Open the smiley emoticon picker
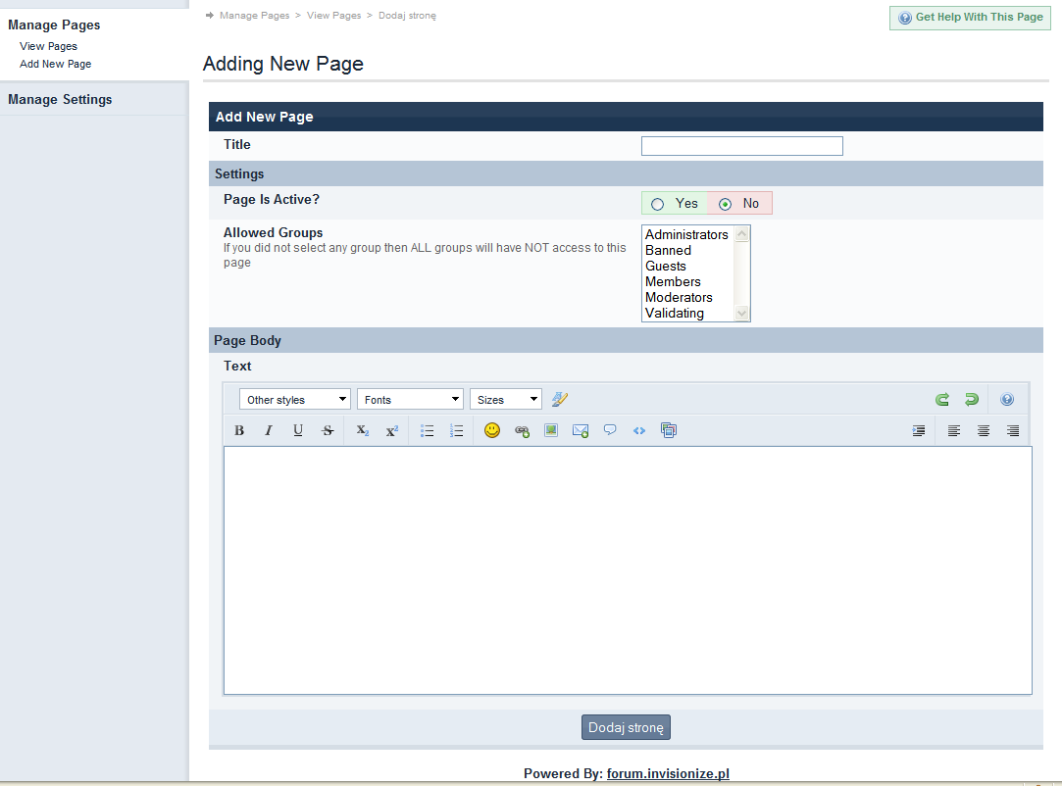The height and width of the screenshot is (786, 1062). pyautogui.click(x=492, y=430)
